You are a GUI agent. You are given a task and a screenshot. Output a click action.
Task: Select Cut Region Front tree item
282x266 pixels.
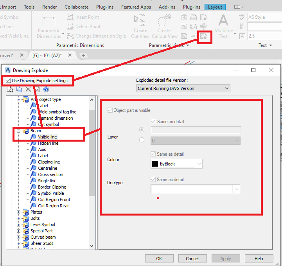54,199
